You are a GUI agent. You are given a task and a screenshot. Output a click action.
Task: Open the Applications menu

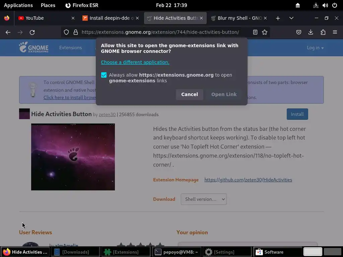[x=18, y=5]
